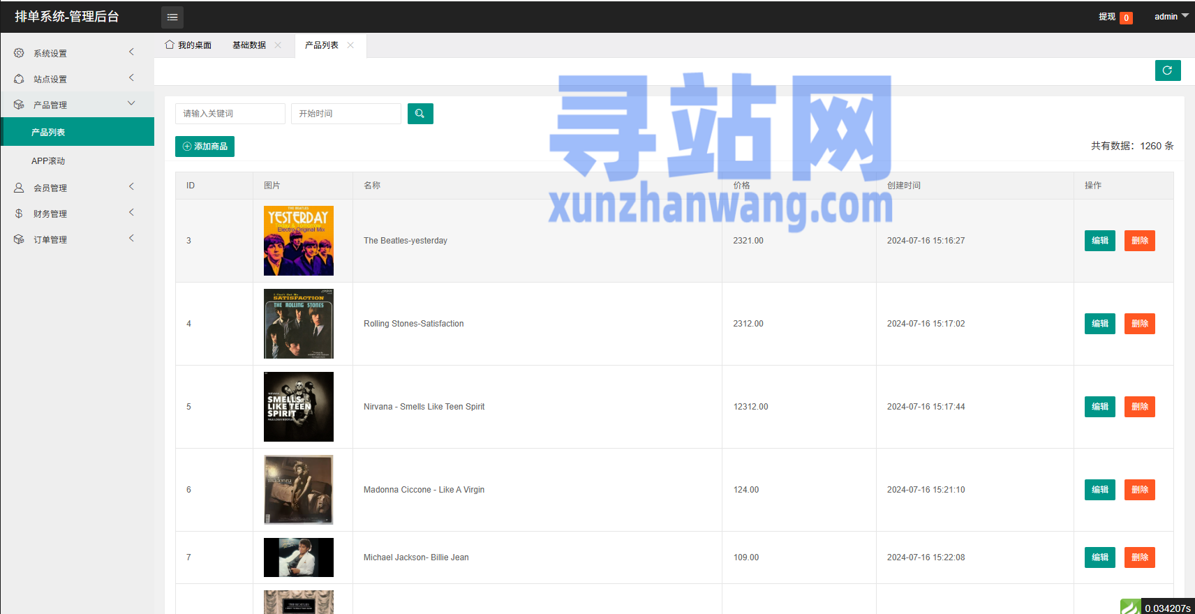Image resolution: width=1195 pixels, height=614 pixels.
Task: Click the 提现 notification badge
Action: click(1126, 18)
